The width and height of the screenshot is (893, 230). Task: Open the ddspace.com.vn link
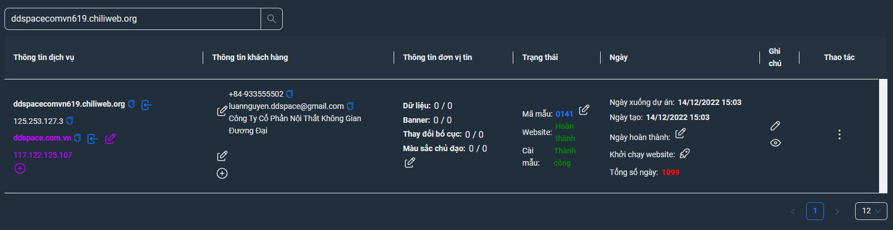point(42,138)
